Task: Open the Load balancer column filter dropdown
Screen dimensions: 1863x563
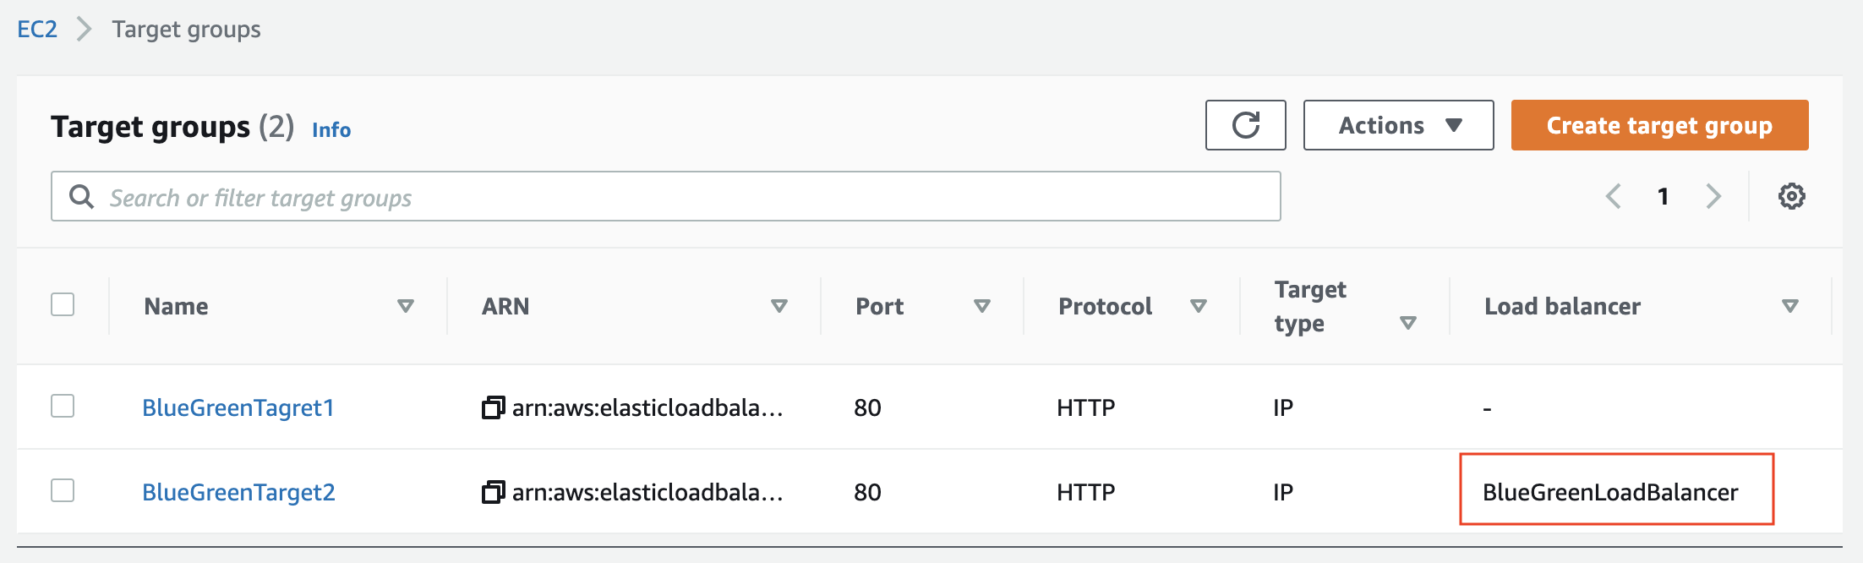Action: (1790, 306)
